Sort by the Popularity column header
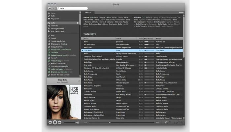The width and height of the screenshot is (231, 132). (x=149, y=39)
